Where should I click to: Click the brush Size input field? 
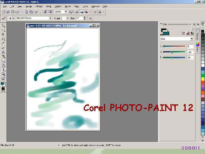coord(79,18)
